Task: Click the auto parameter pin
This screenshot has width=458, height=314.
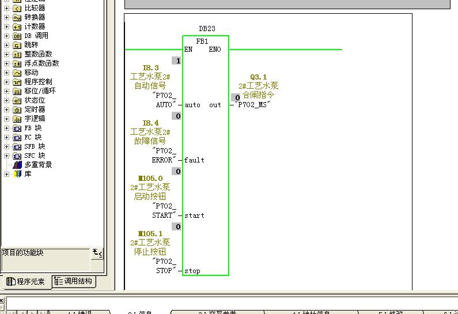Action: click(192, 105)
